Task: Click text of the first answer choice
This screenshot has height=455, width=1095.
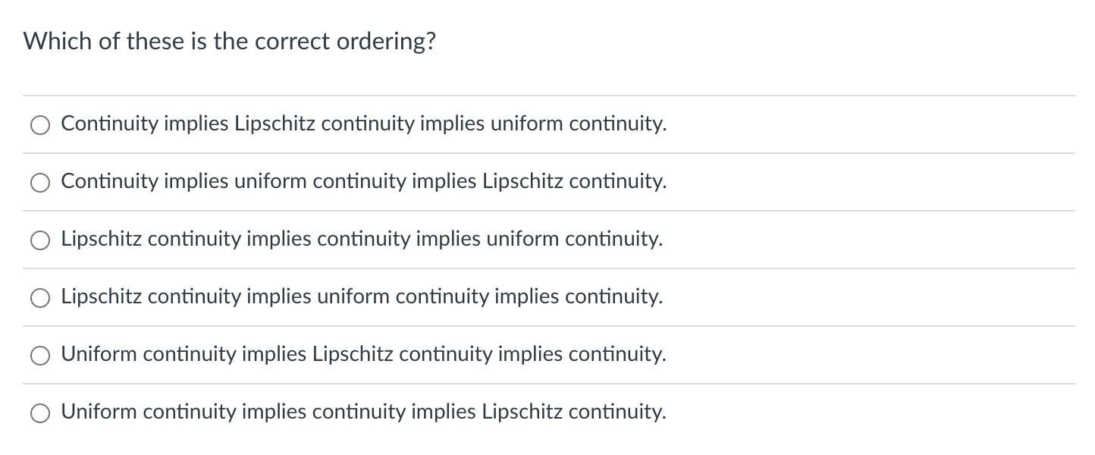Action: [364, 124]
